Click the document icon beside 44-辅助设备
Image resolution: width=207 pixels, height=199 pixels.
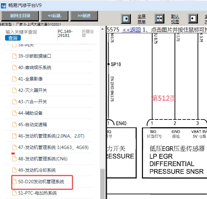point(14,113)
